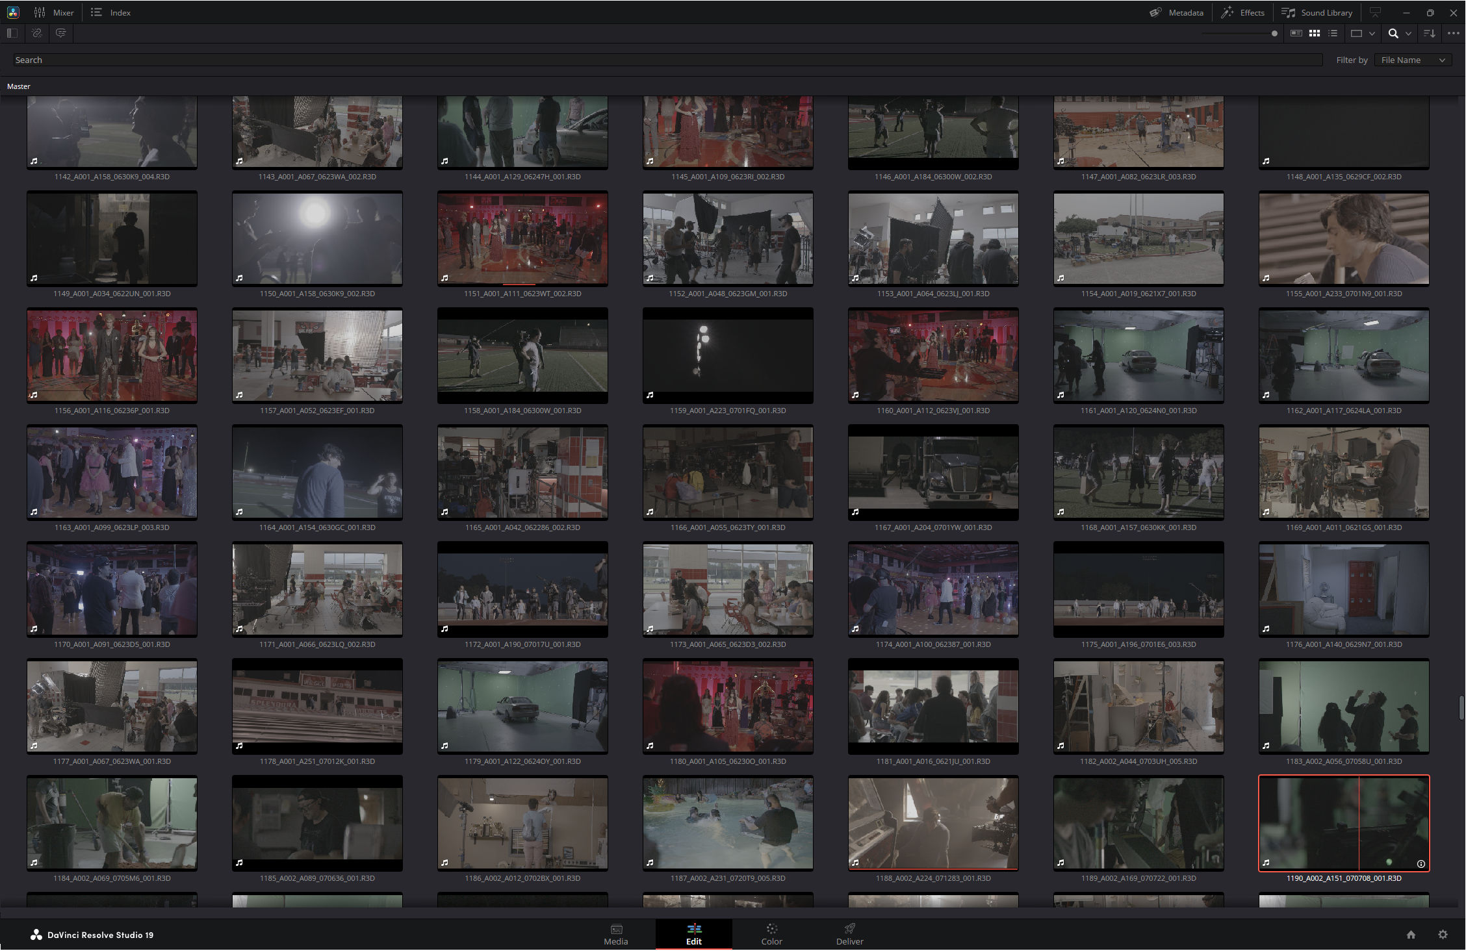This screenshot has width=1466, height=951.
Task: Open the Mixer panel
Action: (x=54, y=12)
